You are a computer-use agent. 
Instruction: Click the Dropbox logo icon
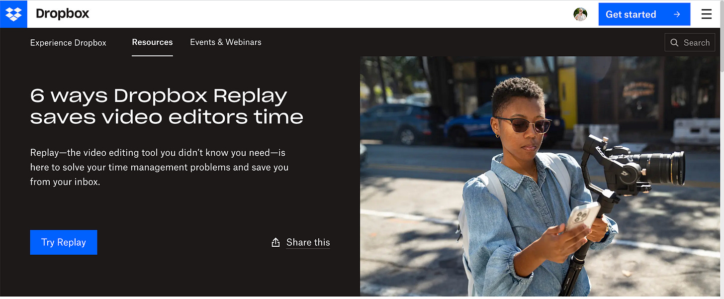pos(13,14)
